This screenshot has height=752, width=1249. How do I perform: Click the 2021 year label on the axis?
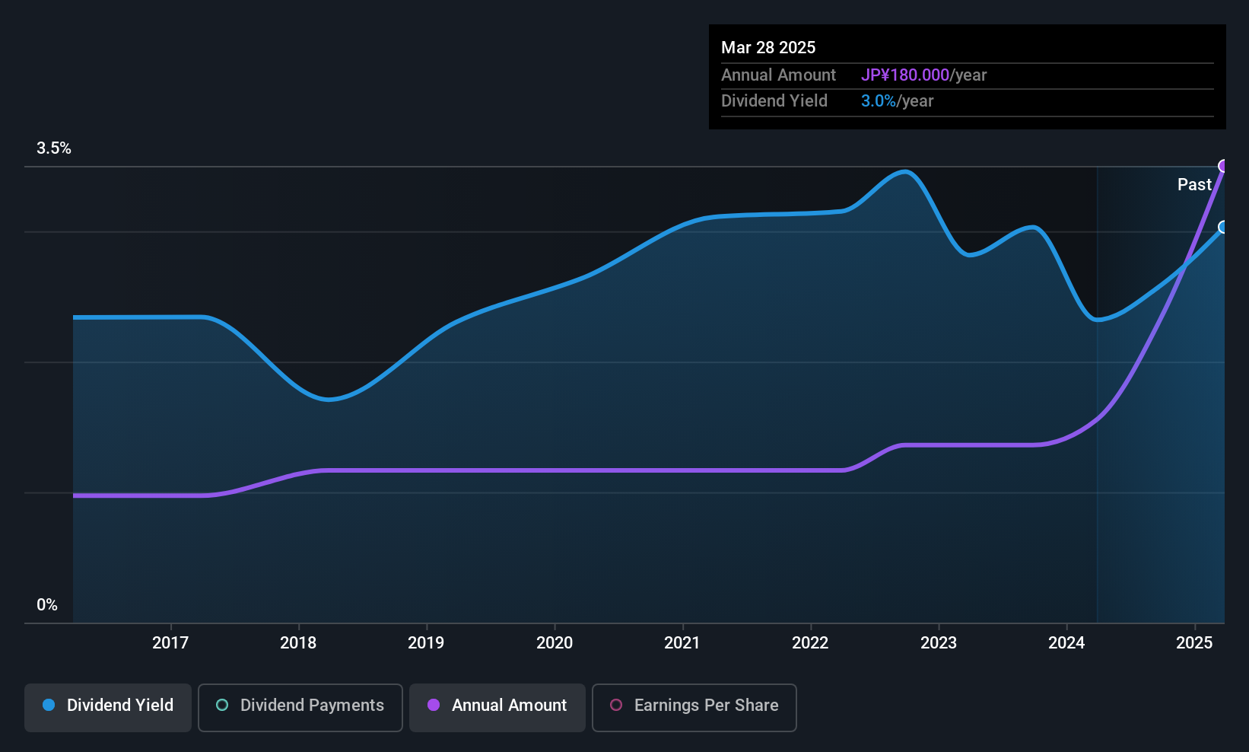click(x=682, y=642)
